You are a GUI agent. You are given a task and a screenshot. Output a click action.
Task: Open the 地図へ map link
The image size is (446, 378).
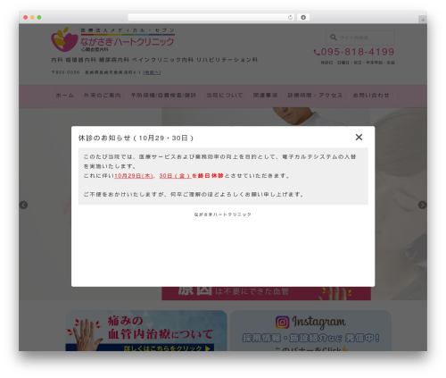click(x=152, y=72)
